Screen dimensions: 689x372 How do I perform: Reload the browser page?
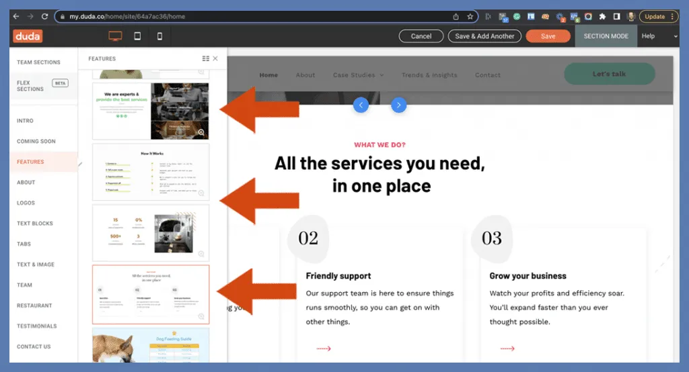coord(44,16)
